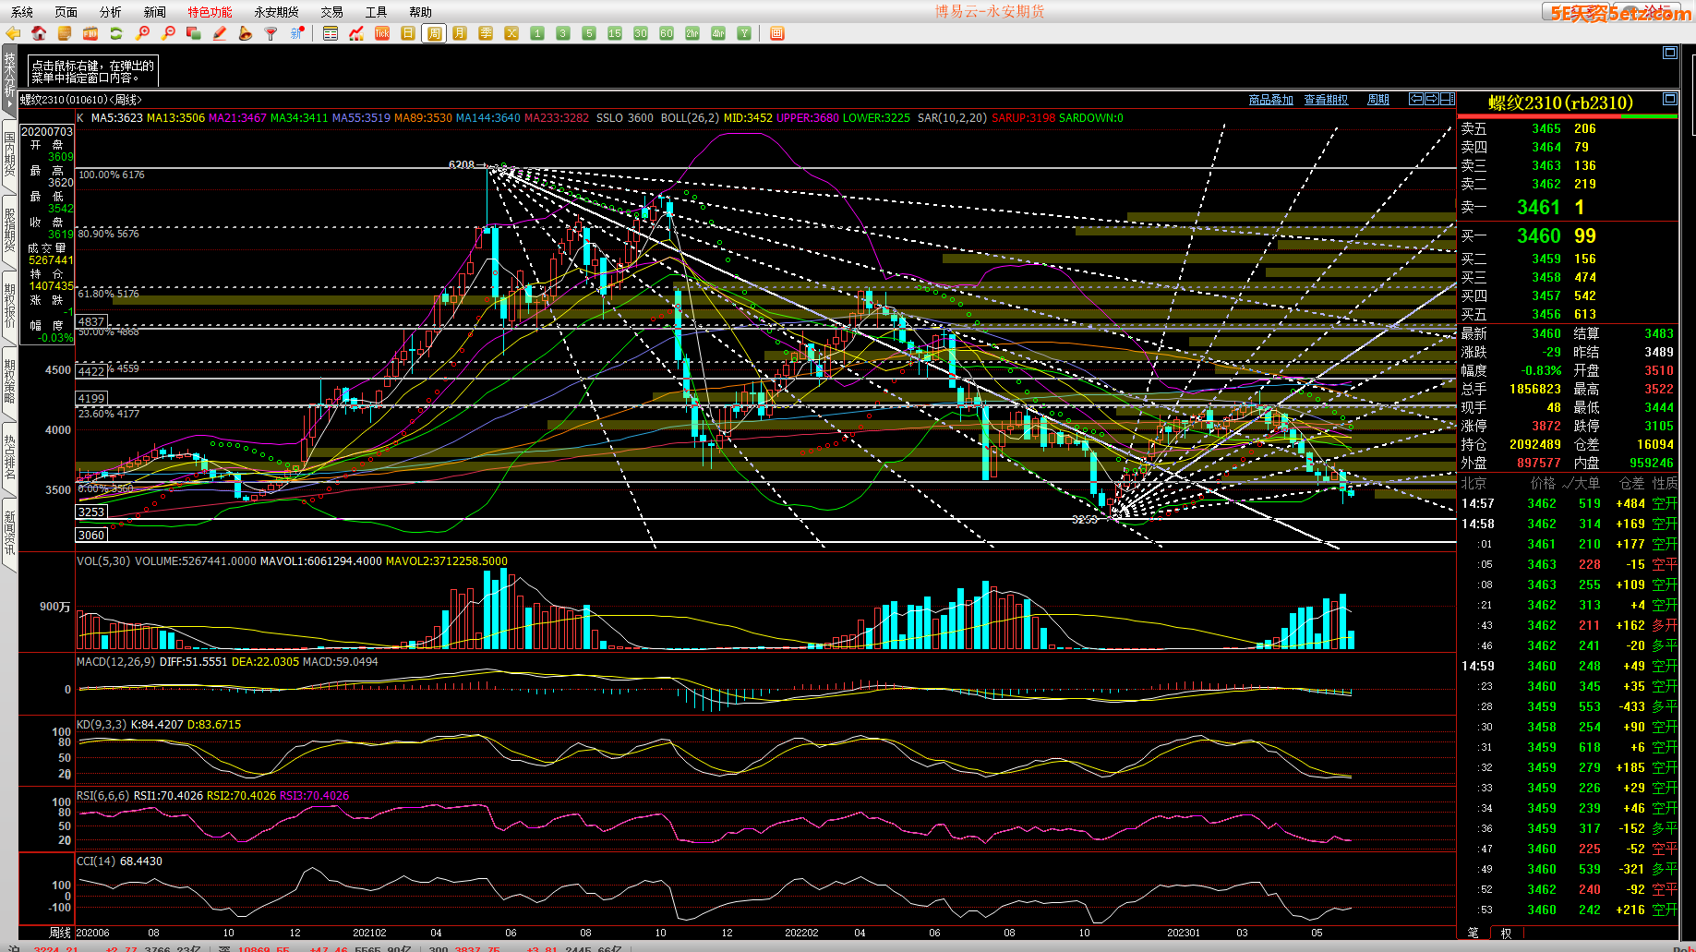Click the alert bell icon
The height and width of the screenshot is (952, 1696).
tap(246, 33)
